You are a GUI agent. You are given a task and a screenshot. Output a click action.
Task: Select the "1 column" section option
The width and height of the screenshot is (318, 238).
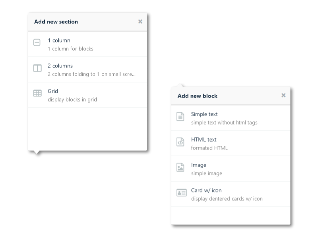pyautogui.click(x=59, y=40)
